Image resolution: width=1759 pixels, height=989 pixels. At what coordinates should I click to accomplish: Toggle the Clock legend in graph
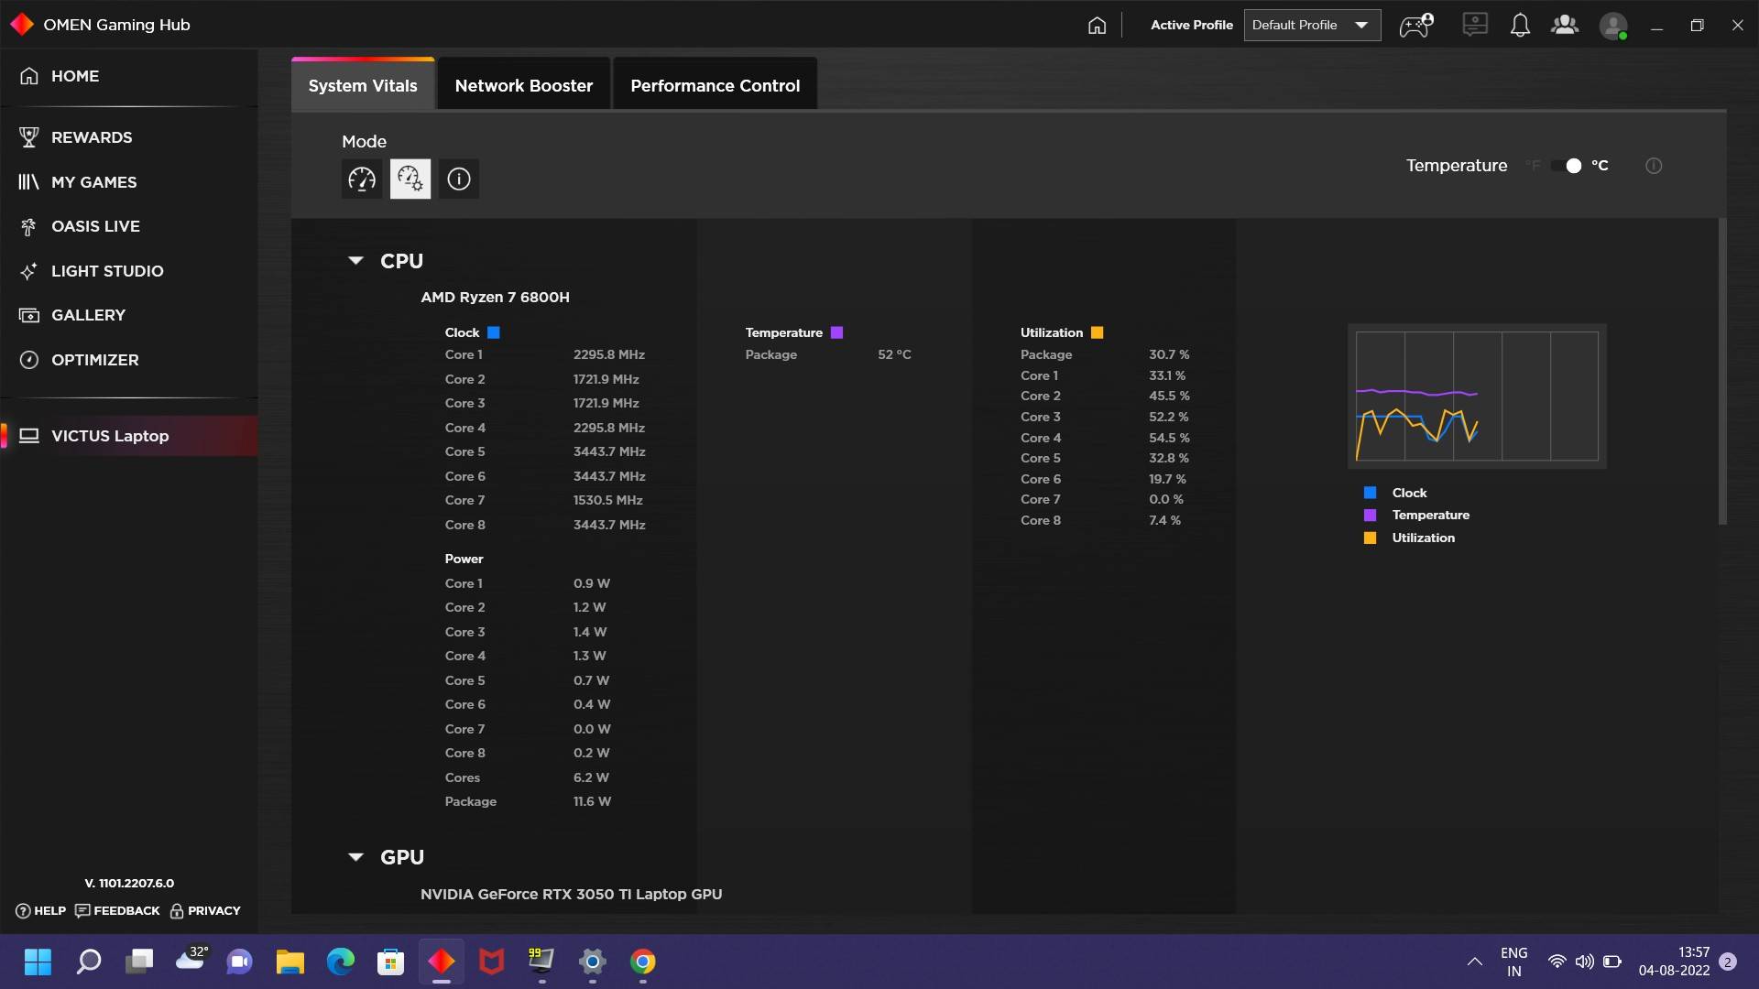1408,493
